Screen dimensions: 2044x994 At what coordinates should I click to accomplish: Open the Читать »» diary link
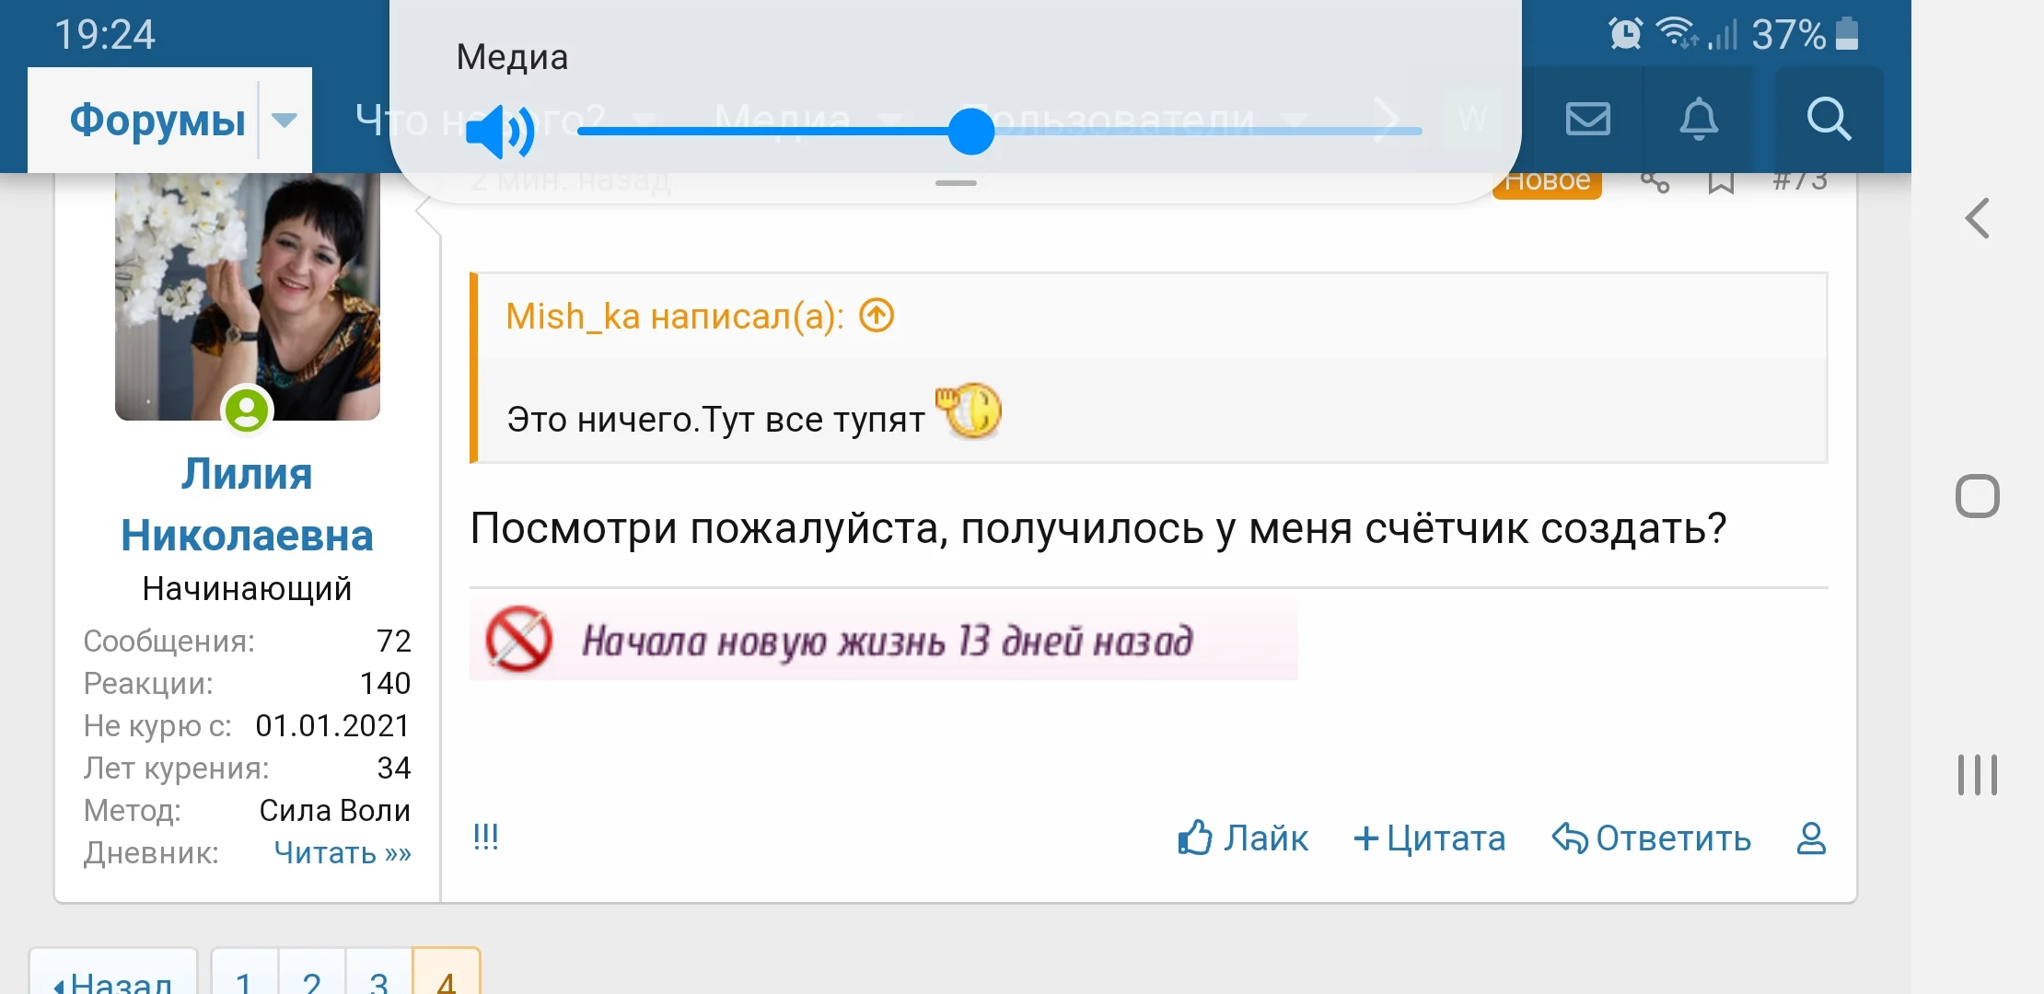click(x=342, y=853)
